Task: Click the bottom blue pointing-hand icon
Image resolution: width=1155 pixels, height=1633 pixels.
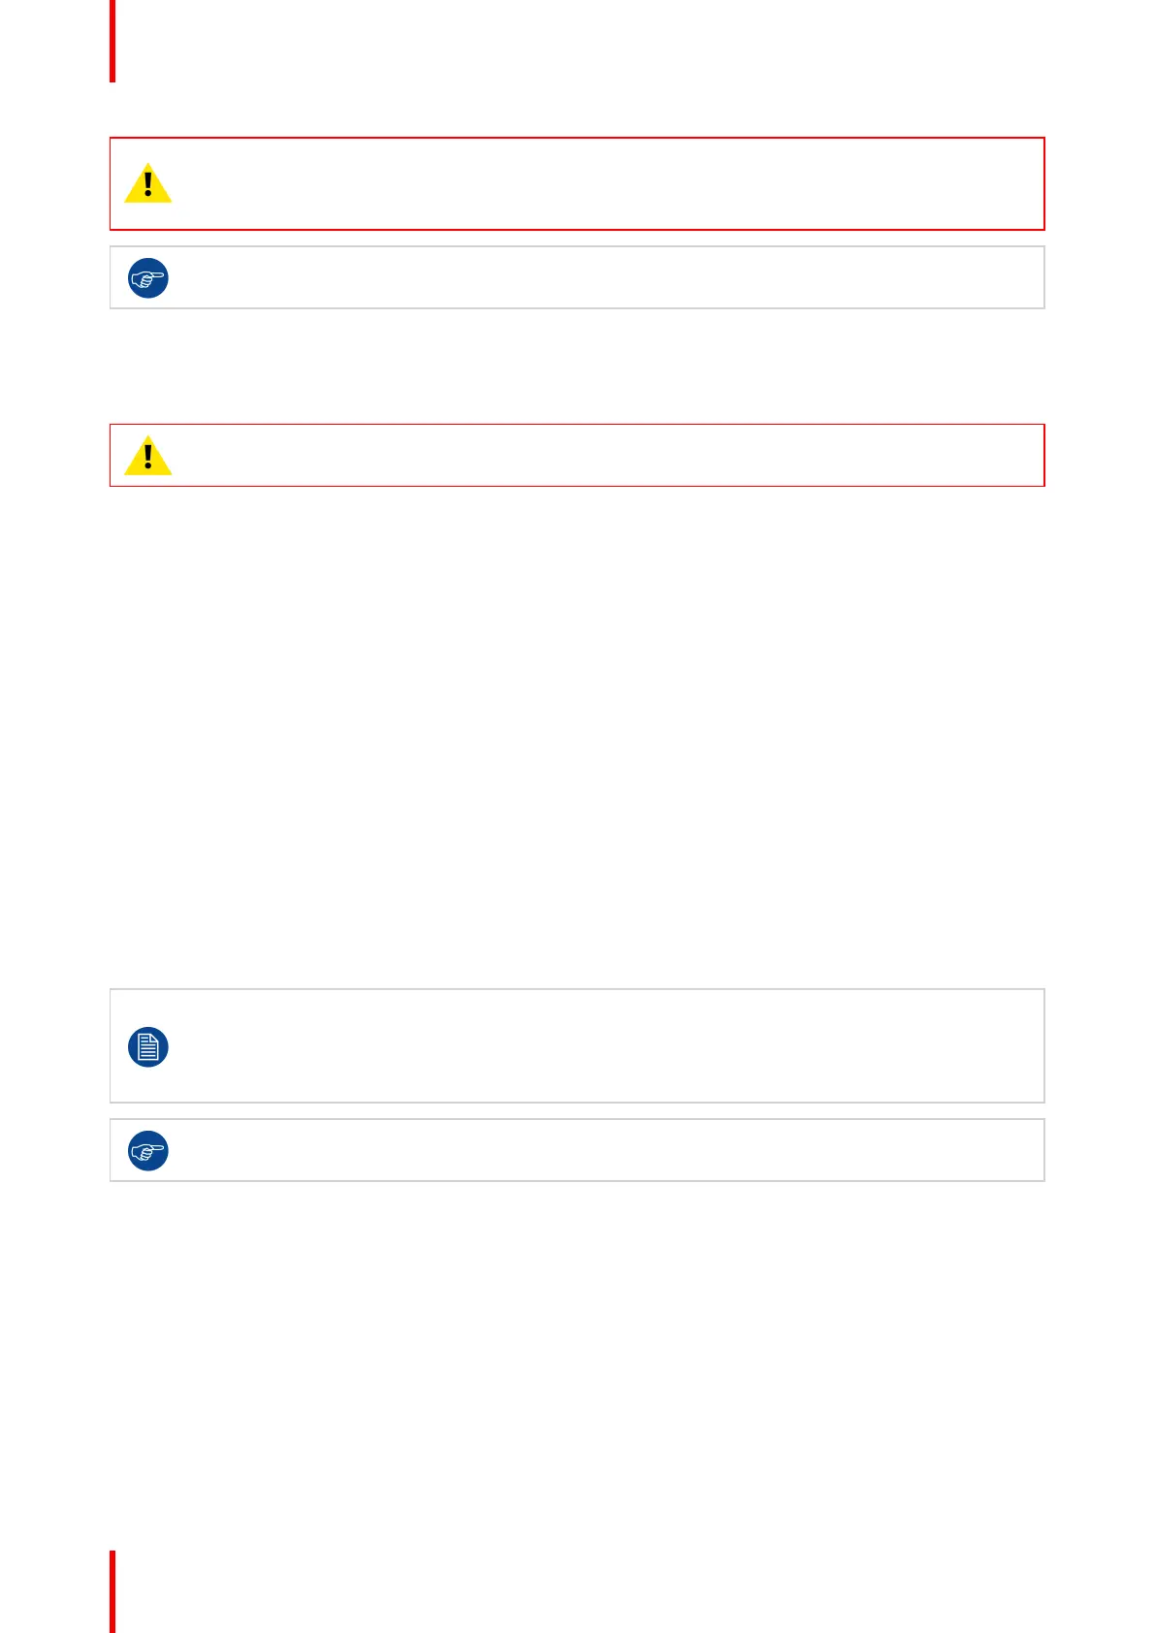Action: tap(148, 1151)
